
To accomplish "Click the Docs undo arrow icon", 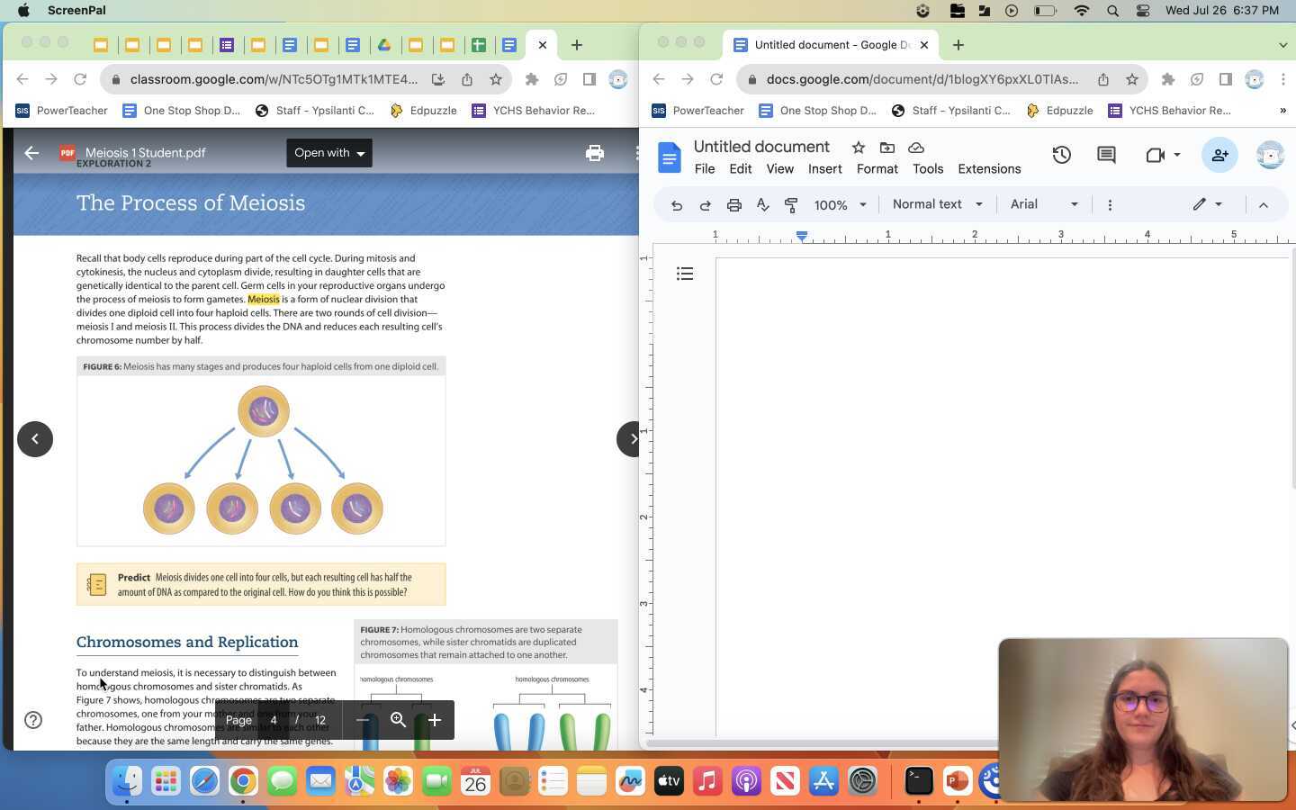I will click(676, 205).
